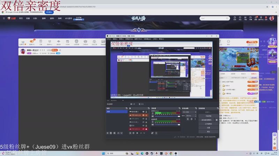This screenshot has height=156, width=279.
Task: Hide the top gamepad capture source numbered 4
Action: (143, 112)
